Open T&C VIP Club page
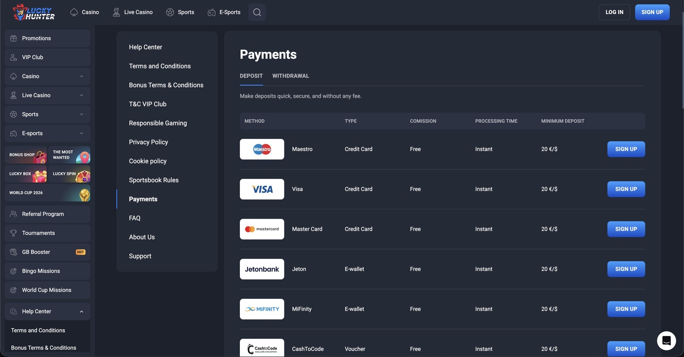 (x=148, y=104)
